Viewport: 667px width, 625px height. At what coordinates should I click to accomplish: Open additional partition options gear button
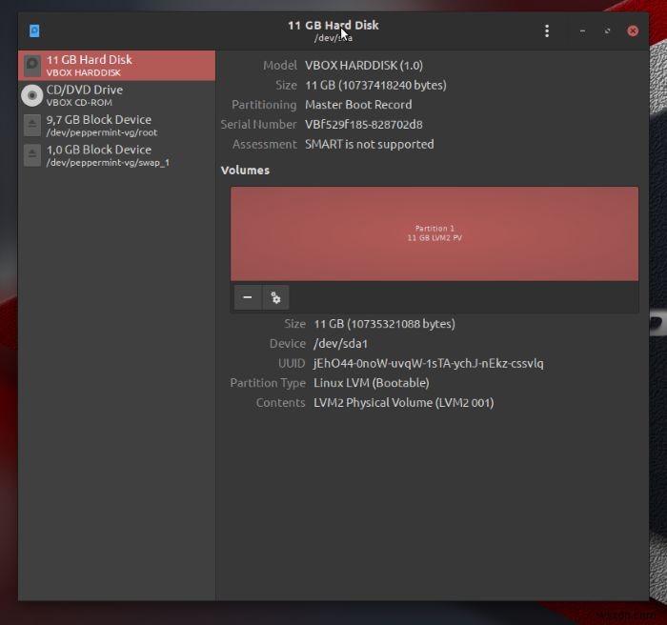tap(275, 297)
